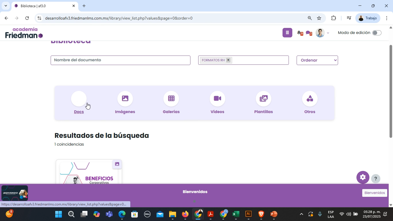The width and height of the screenshot is (393, 221).
Task: Open Brave browser from the taskbar
Action: click(261, 214)
